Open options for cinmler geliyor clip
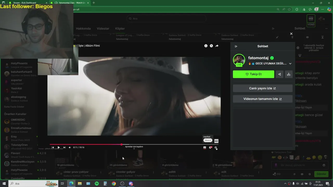 pos(153,172)
